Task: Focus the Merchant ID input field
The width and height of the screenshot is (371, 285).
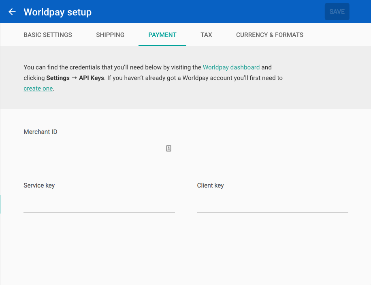Action: 99,149
